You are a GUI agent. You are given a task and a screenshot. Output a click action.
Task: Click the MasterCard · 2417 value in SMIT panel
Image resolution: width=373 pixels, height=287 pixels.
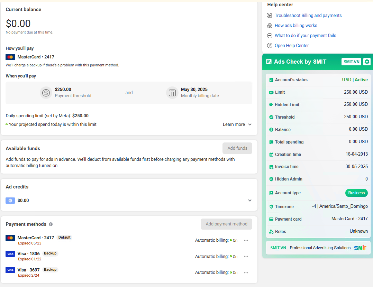350,219
